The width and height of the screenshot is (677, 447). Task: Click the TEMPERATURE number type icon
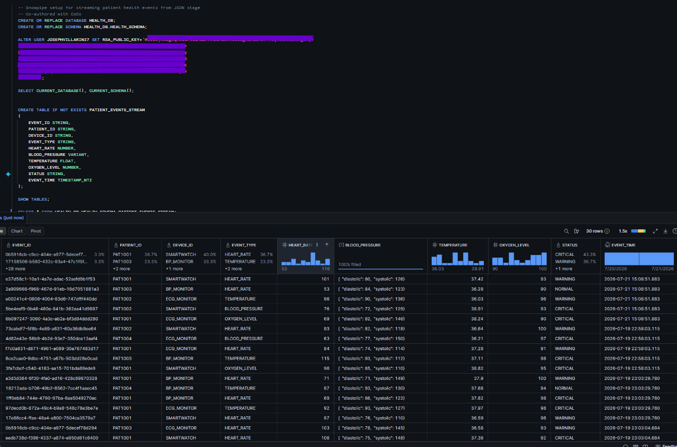[435, 245]
